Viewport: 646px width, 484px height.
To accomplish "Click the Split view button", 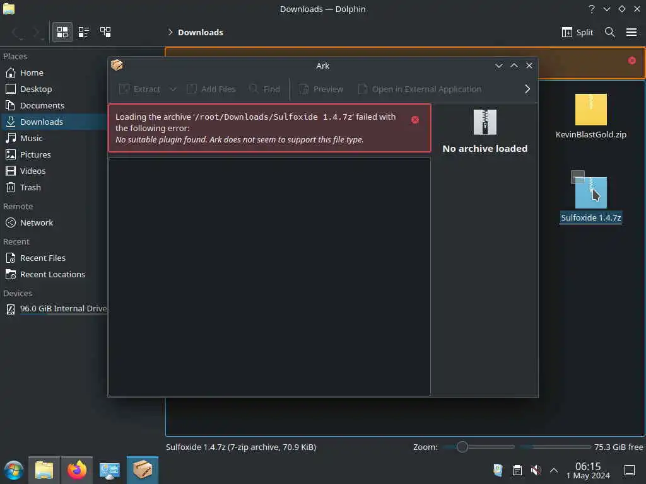I will [578, 32].
